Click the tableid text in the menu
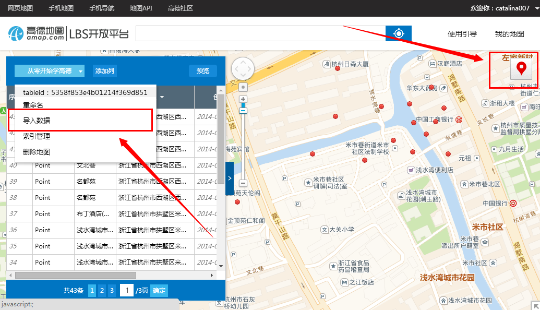Image resolution: width=540 pixels, height=310 pixels. coord(85,92)
